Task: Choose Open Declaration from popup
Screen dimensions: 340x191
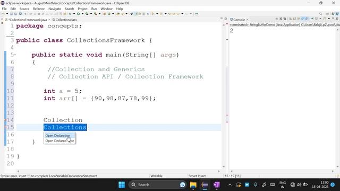Action: point(58,136)
